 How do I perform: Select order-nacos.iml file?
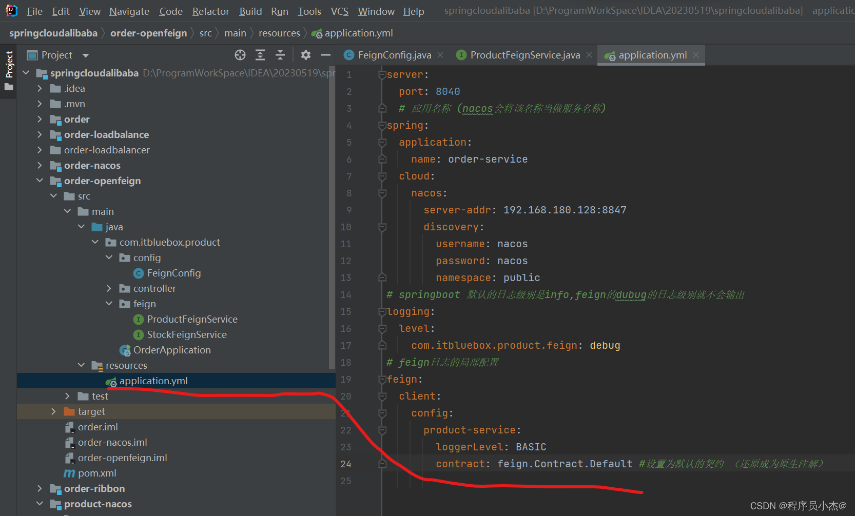(x=112, y=442)
